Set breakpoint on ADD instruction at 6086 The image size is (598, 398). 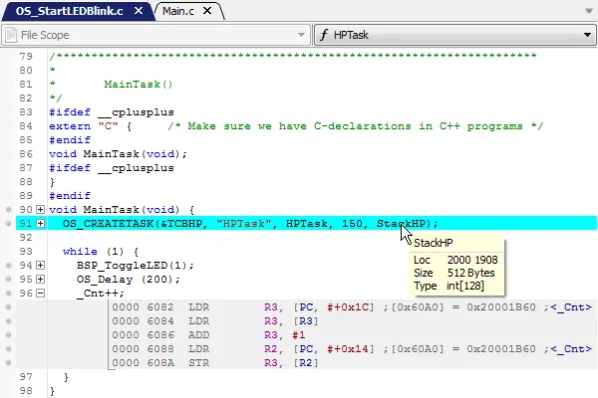point(8,335)
